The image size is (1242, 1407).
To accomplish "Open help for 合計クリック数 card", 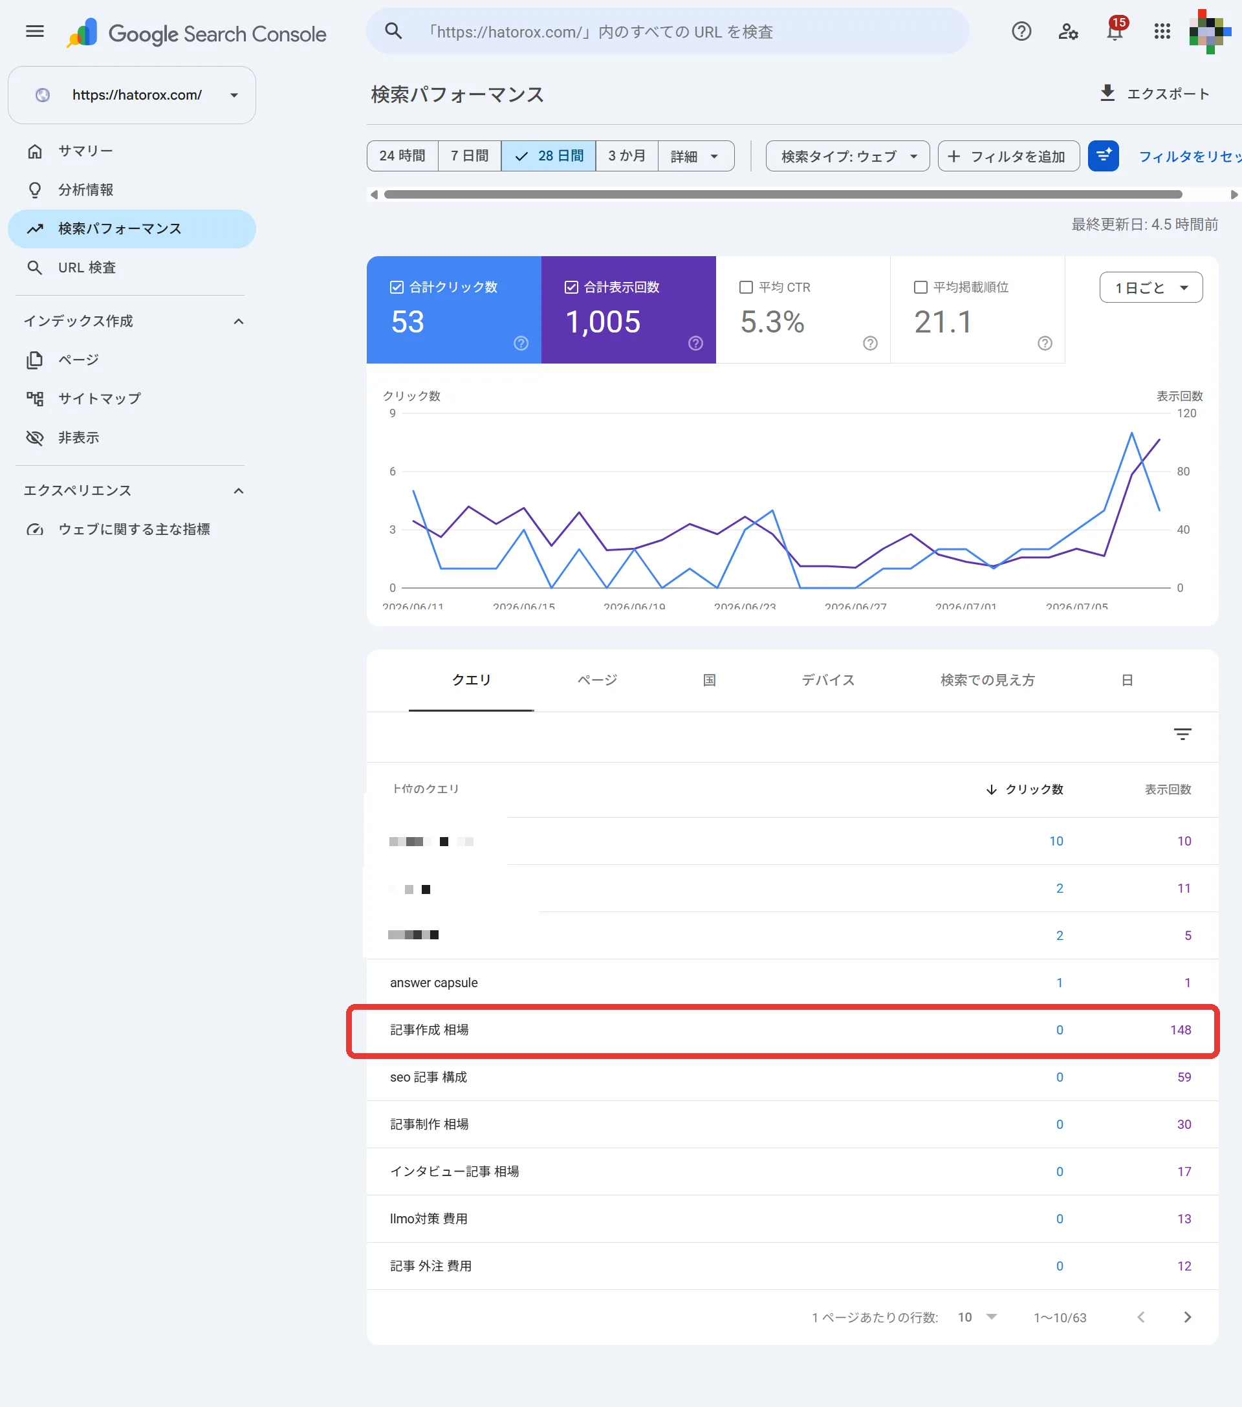I will tap(521, 343).
